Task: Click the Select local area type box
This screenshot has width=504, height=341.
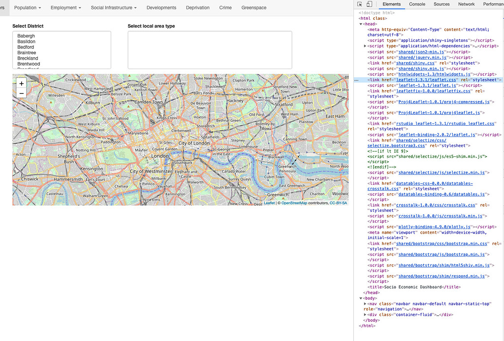Action: [210, 50]
